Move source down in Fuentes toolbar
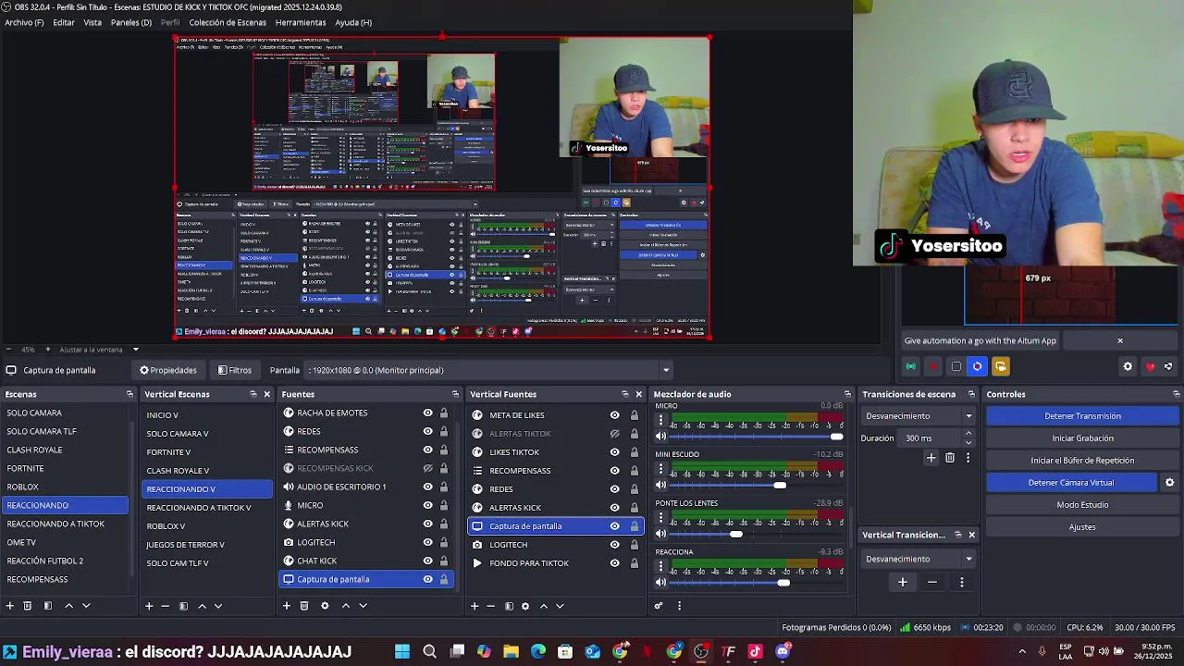This screenshot has width=1184, height=666. tap(363, 606)
